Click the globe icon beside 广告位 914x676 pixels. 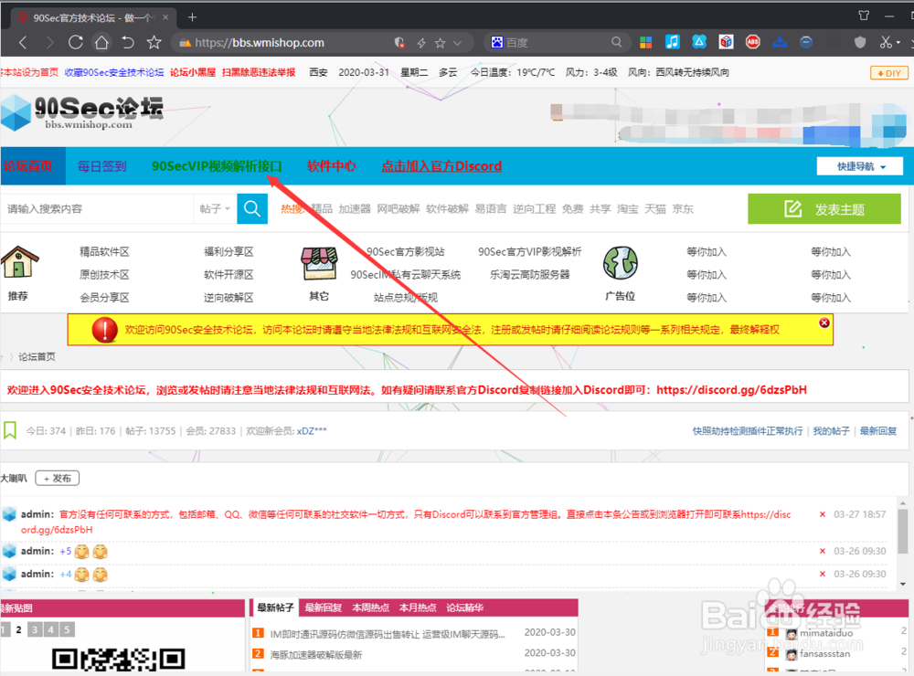(621, 263)
